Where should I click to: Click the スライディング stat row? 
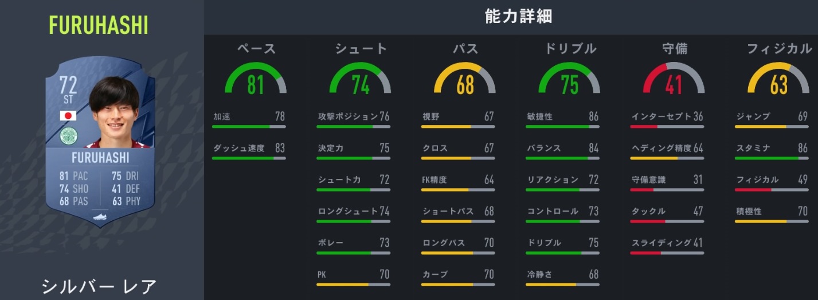pyautogui.click(x=667, y=243)
